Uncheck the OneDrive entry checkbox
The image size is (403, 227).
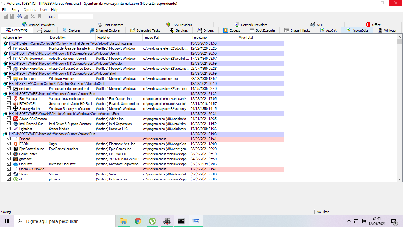[x=9, y=164]
